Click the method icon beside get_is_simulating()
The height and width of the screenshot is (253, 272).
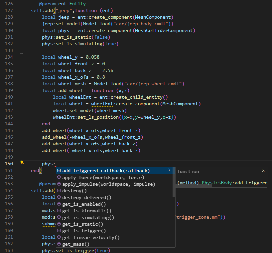coord(59,217)
